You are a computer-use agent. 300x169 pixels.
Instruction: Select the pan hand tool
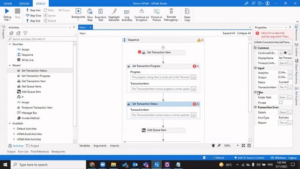pyautogui.click(x=213, y=146)
